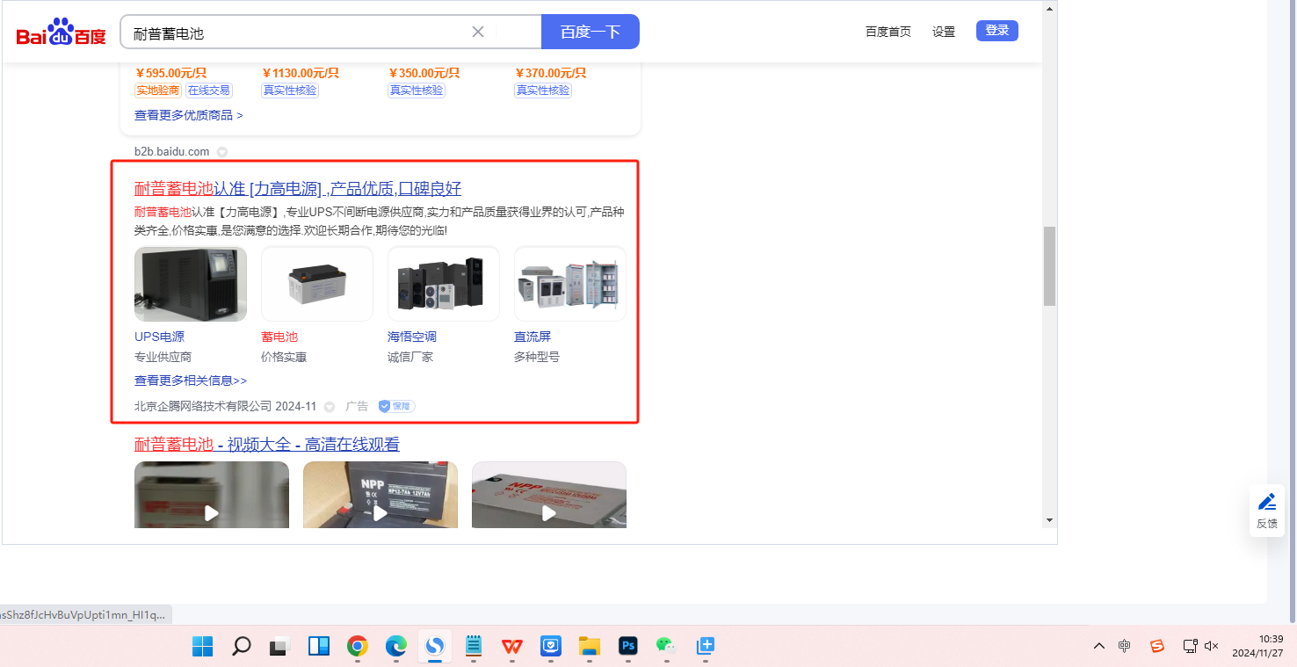Click the 百度一下 search button

tap(591, 32)
